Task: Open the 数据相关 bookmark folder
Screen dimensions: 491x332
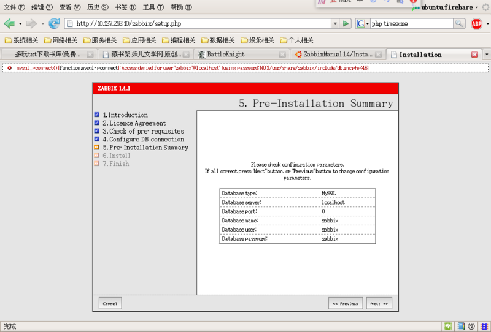Action: tap(218, 40)
